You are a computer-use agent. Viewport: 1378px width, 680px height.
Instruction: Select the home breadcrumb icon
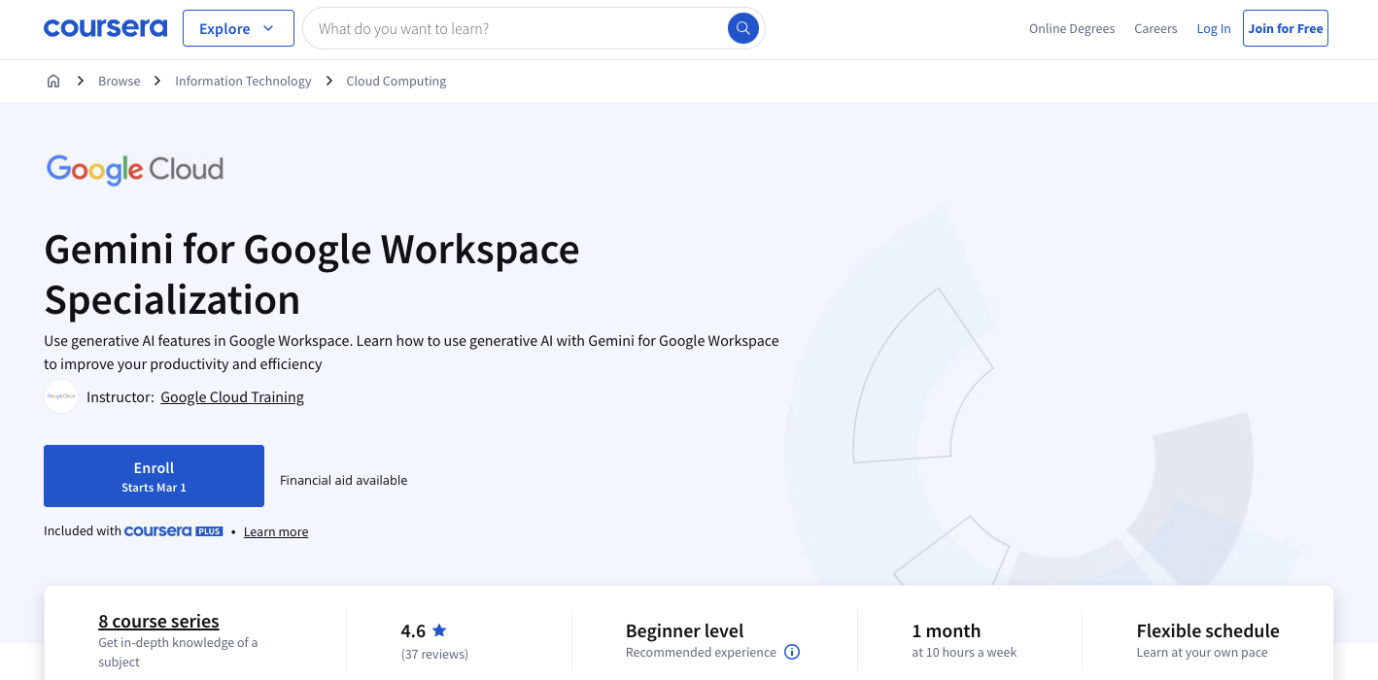pyautogui.click(x=53, y=81)
